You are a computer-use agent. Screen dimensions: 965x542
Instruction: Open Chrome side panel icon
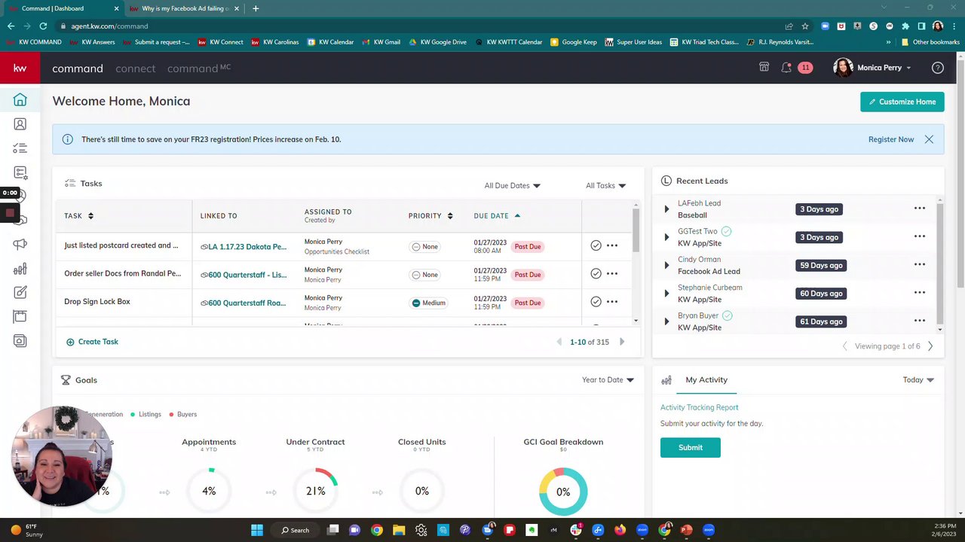click(x=921, y=26)
